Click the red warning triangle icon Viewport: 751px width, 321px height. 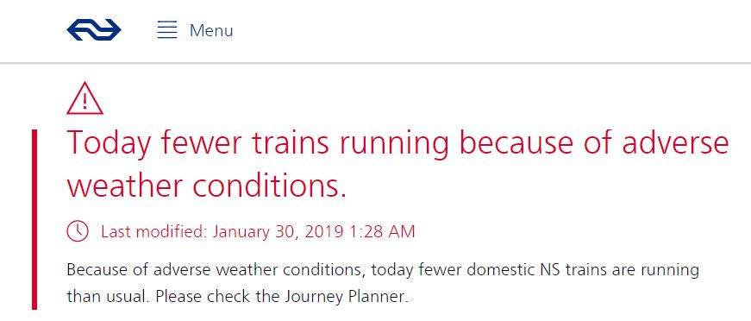pyautogui.click(x=84, y=98)
